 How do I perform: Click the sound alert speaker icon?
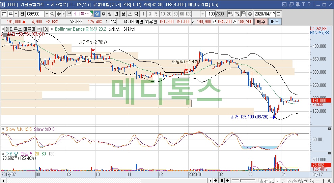[x=59, y=14]
